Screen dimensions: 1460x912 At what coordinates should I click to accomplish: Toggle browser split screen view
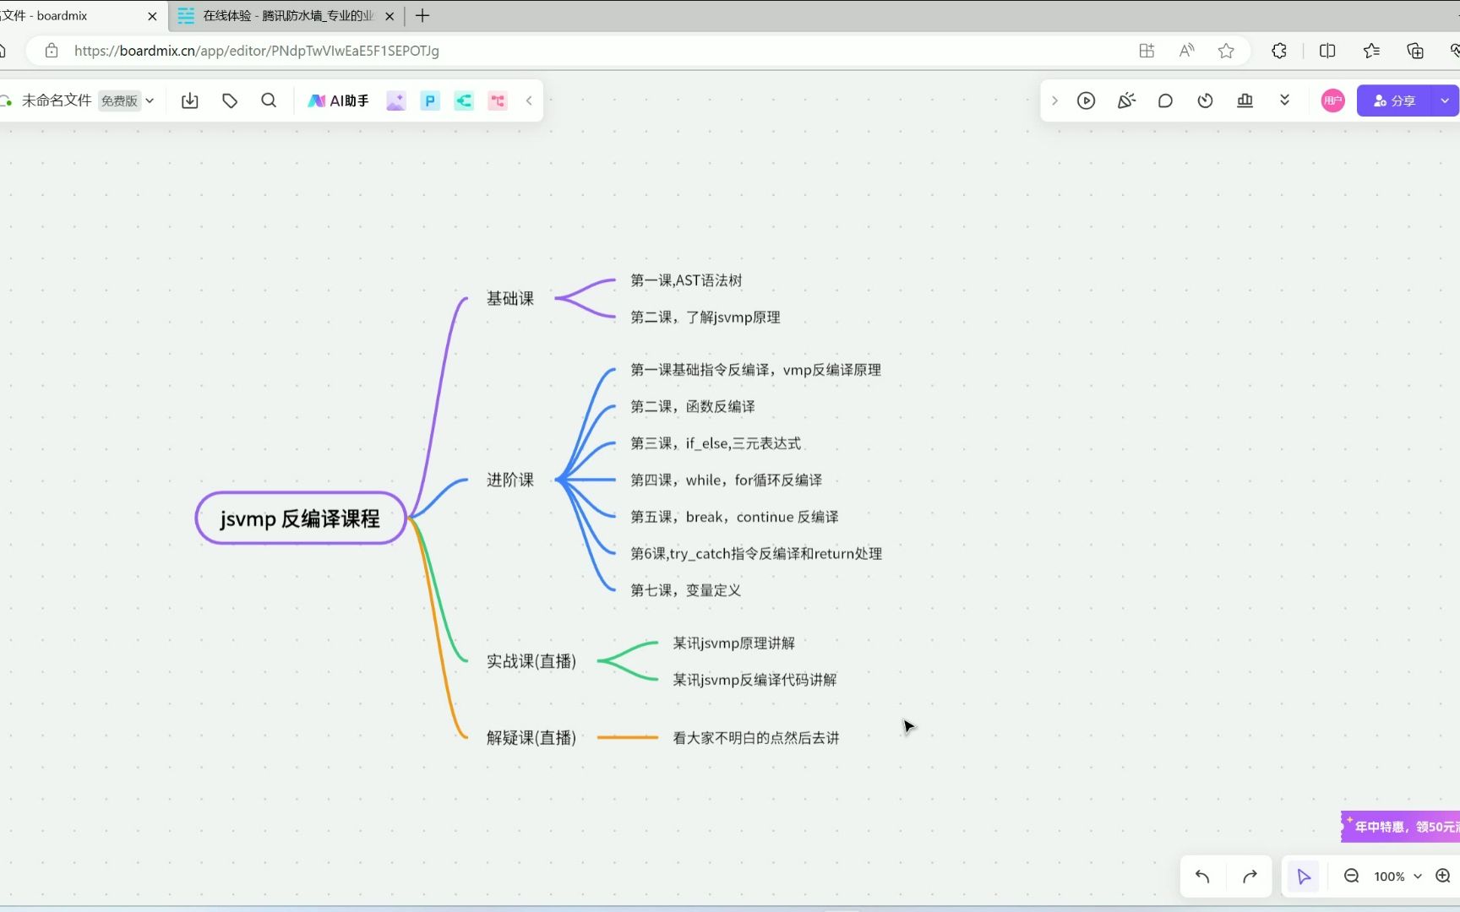[1327, 51]
